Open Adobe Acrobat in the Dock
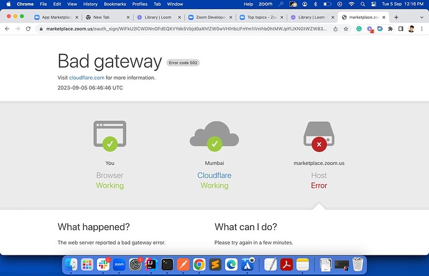The image size is (429, 276). (287, 264)
